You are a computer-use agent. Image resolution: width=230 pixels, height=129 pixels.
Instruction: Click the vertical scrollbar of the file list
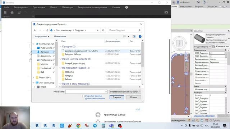[x=142, y=54]
